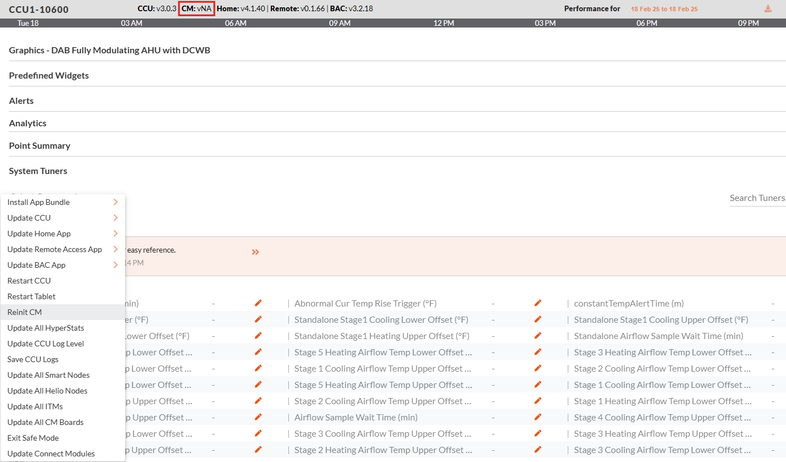Click the Search Tuners input field

click(757, 198)
